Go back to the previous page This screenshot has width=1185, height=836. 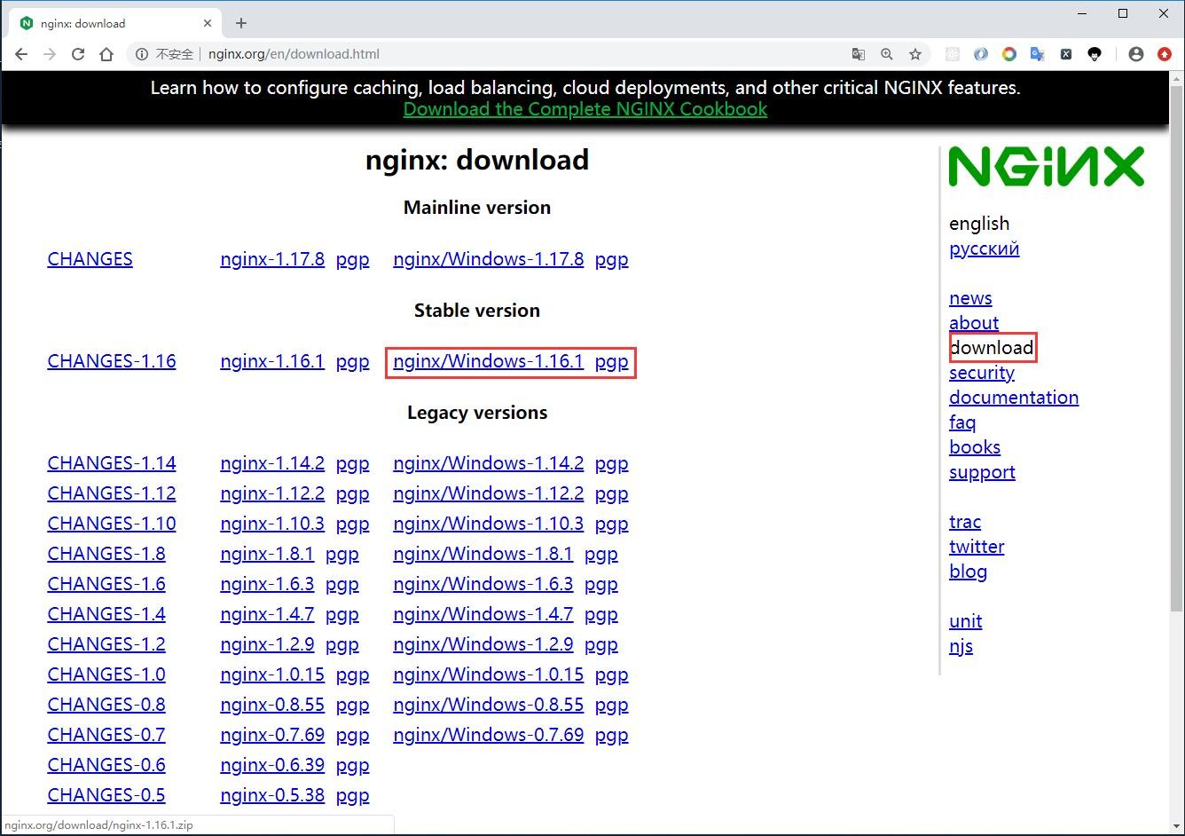(x=21, y=54)
